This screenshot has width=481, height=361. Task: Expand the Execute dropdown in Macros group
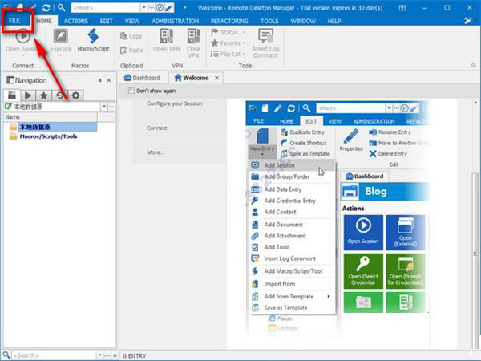point(60,55)
